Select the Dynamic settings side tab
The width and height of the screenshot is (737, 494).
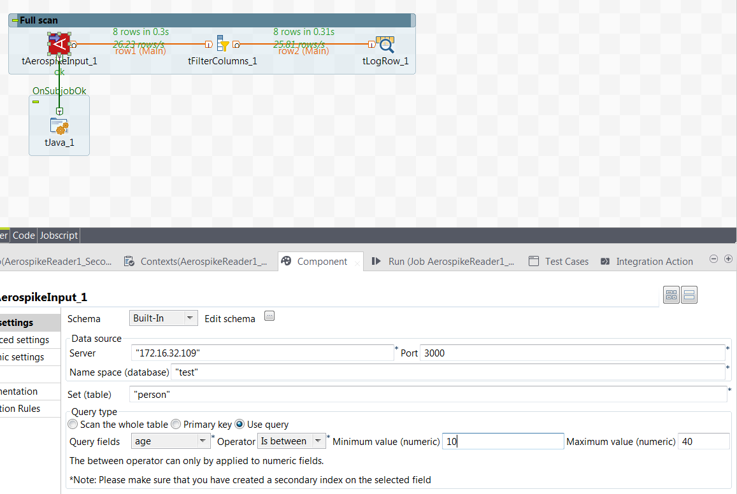tap(30, 357)
